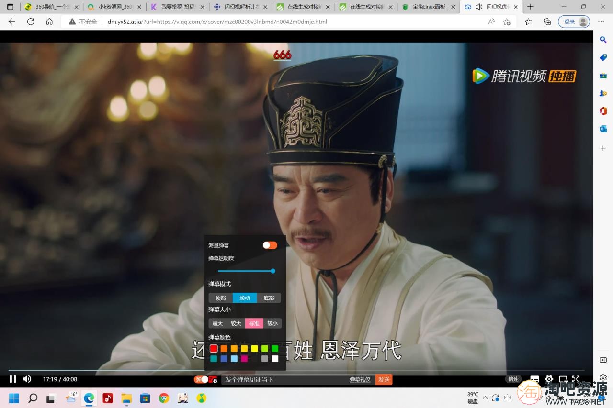Open the Edge sidebar shopping tag
Image resolution: width=613 pixels, height=408 pixels.
coord(603,57)
